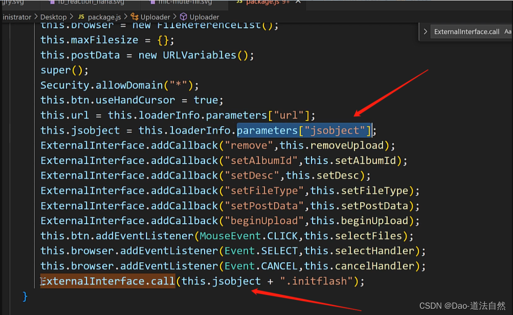Click the class hierarchy icon in breadcrumbs
Screen dimensions: 513x315
coord(134,17)
